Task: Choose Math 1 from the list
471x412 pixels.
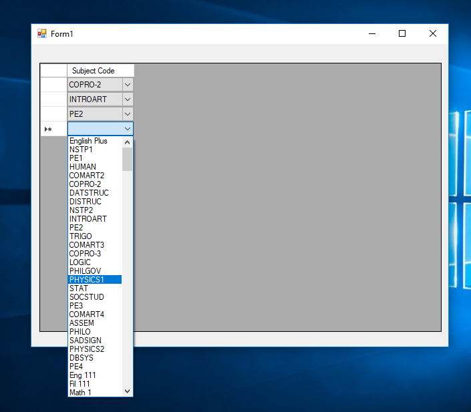Action: [95, 393]
